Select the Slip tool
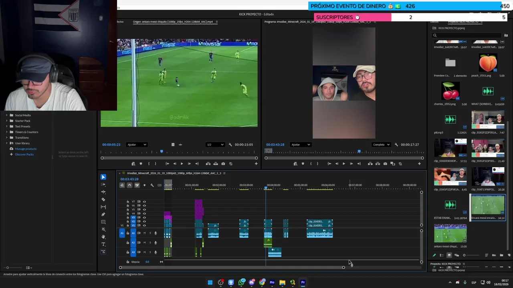 (x=103, y=207)
